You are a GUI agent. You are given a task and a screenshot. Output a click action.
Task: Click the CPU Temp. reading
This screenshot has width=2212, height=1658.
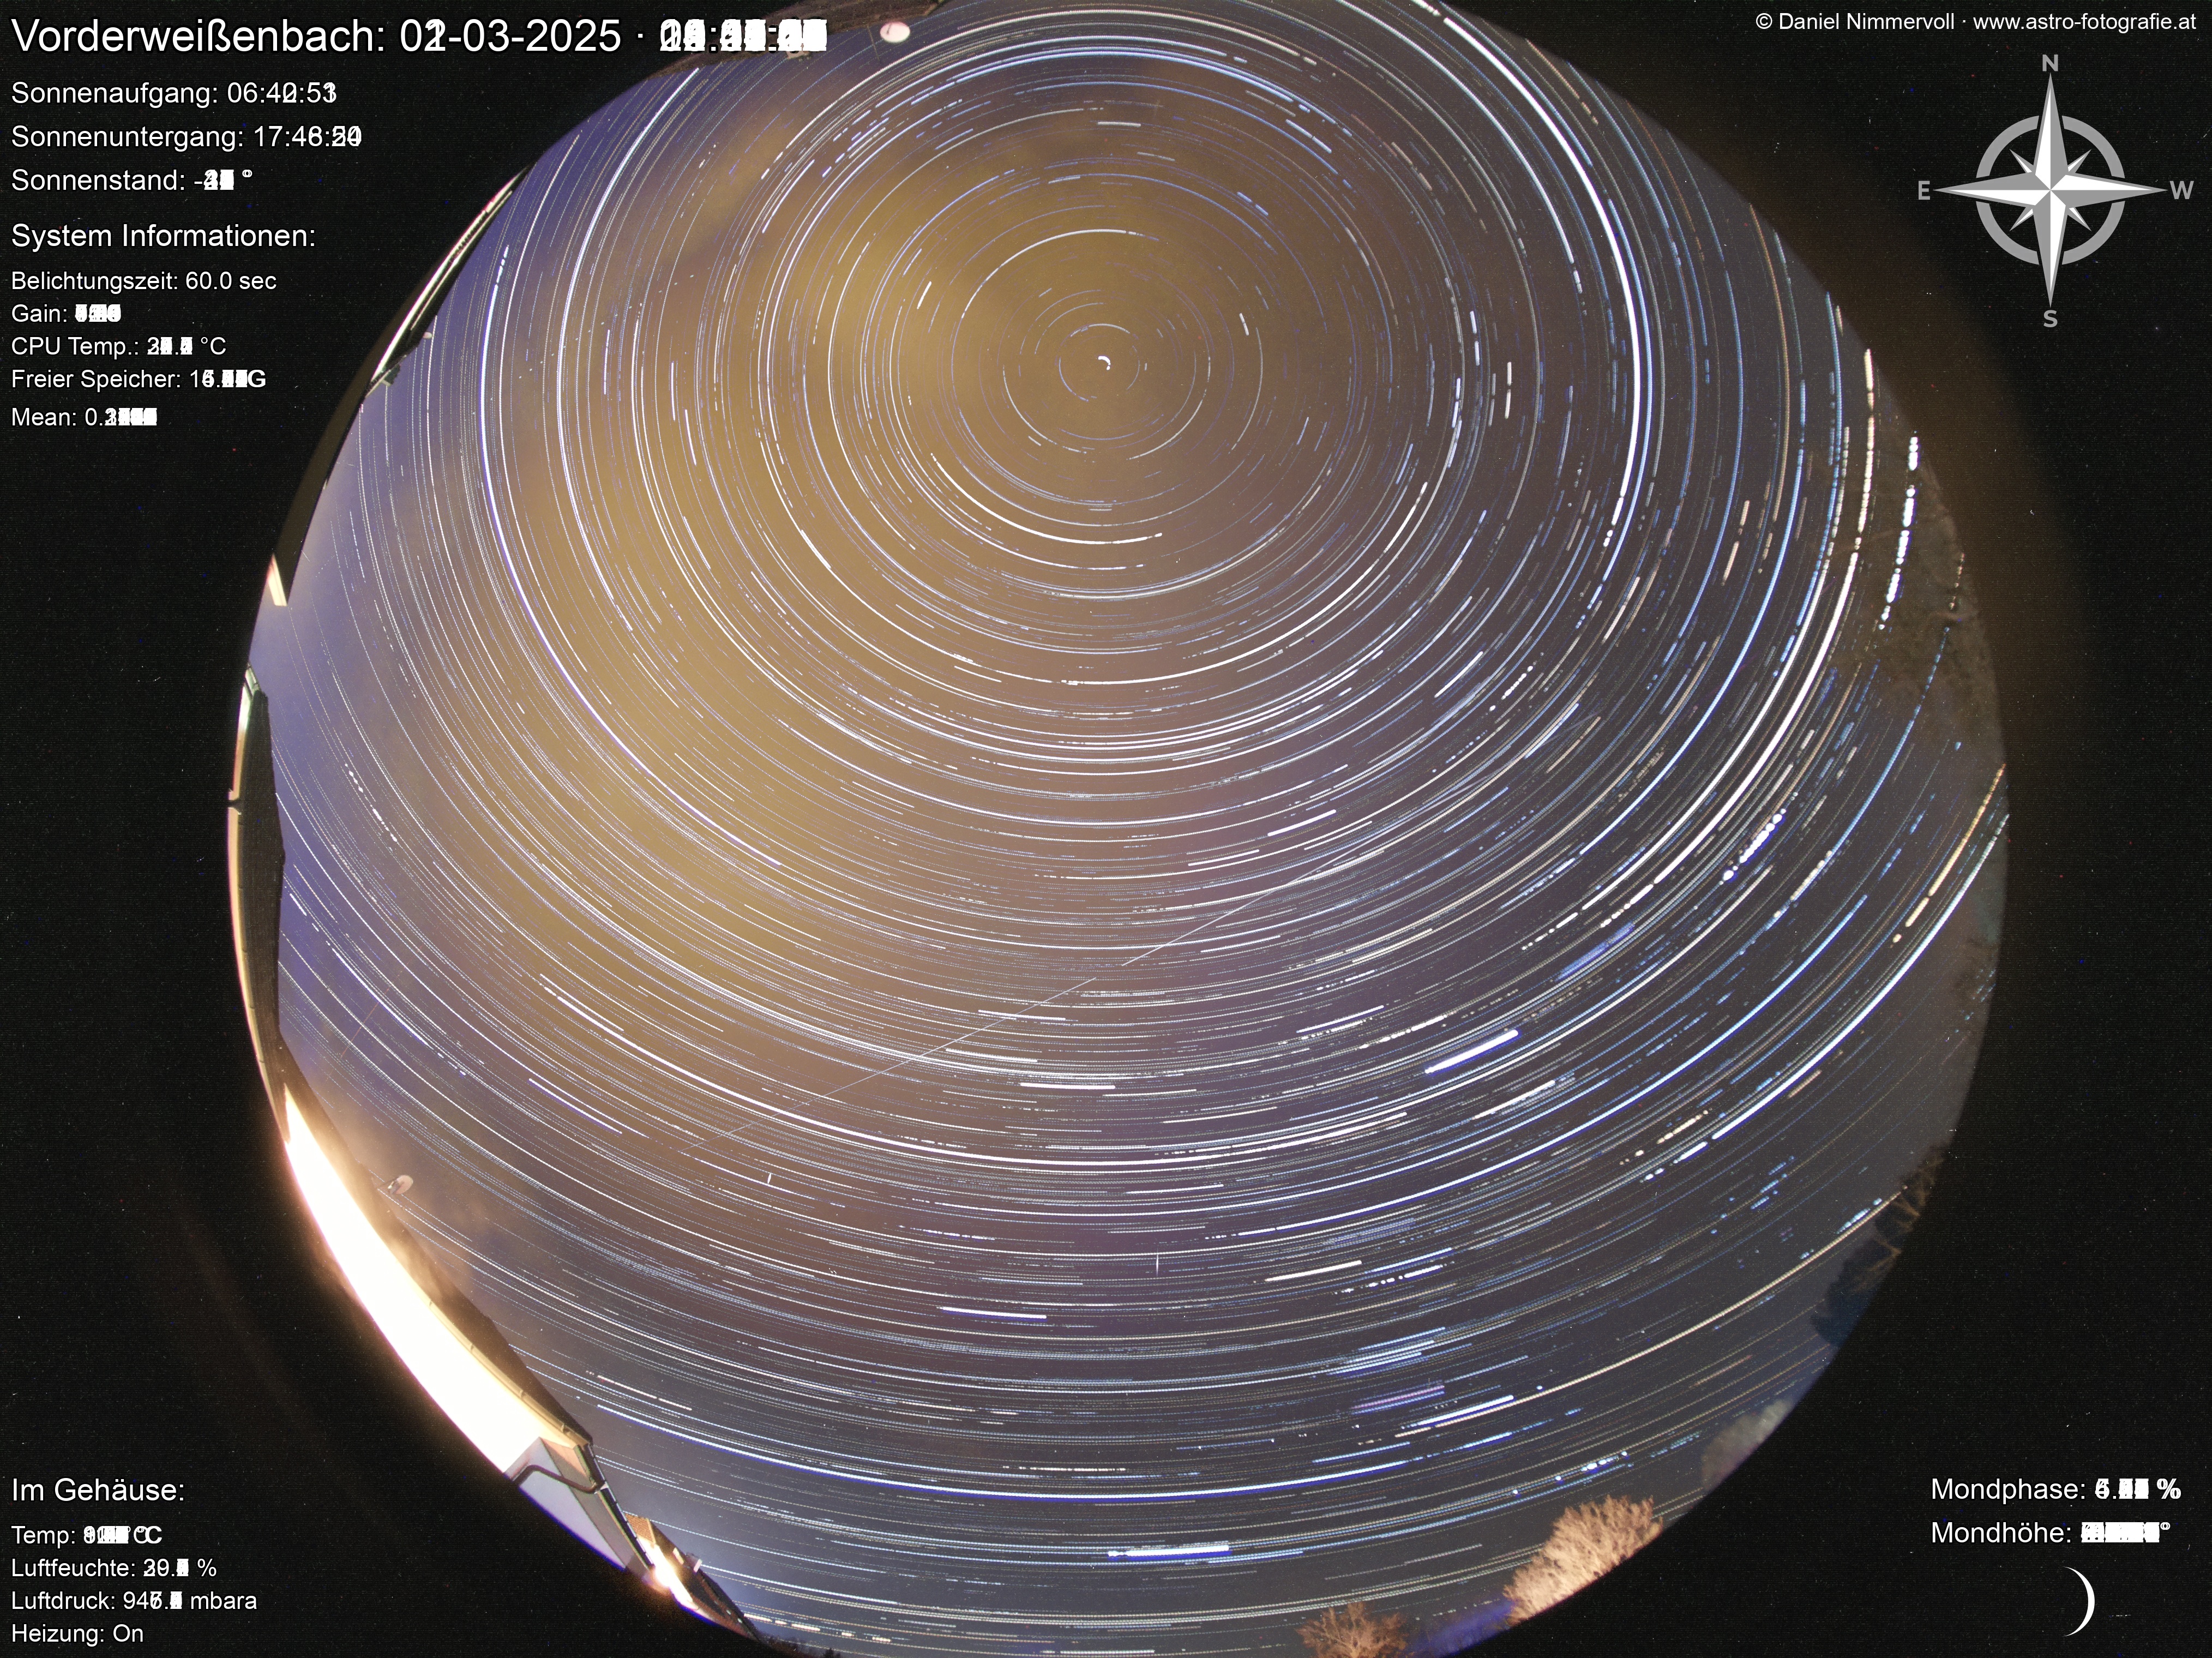click(119, 346)
